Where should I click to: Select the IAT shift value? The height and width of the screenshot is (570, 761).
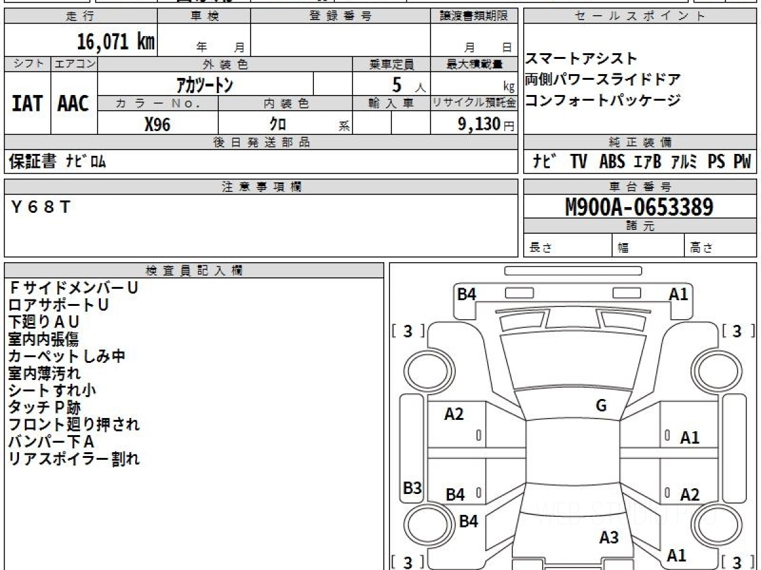27,103
